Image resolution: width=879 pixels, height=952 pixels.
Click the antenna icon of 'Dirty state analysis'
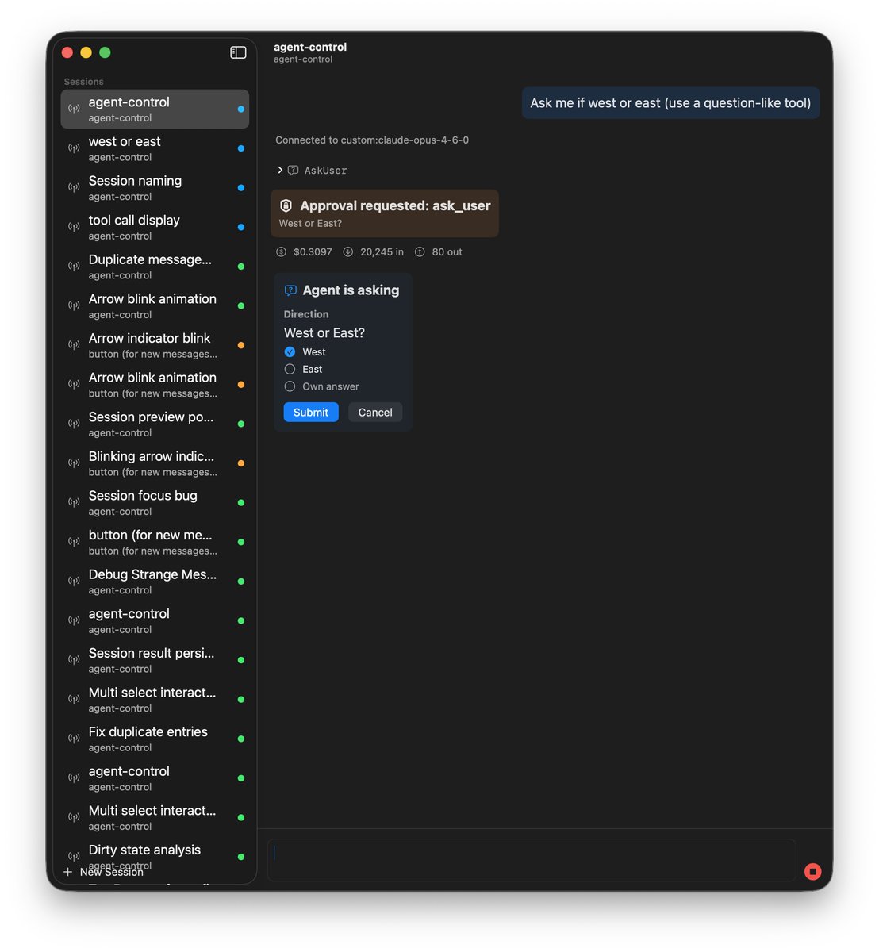[74, 857]
